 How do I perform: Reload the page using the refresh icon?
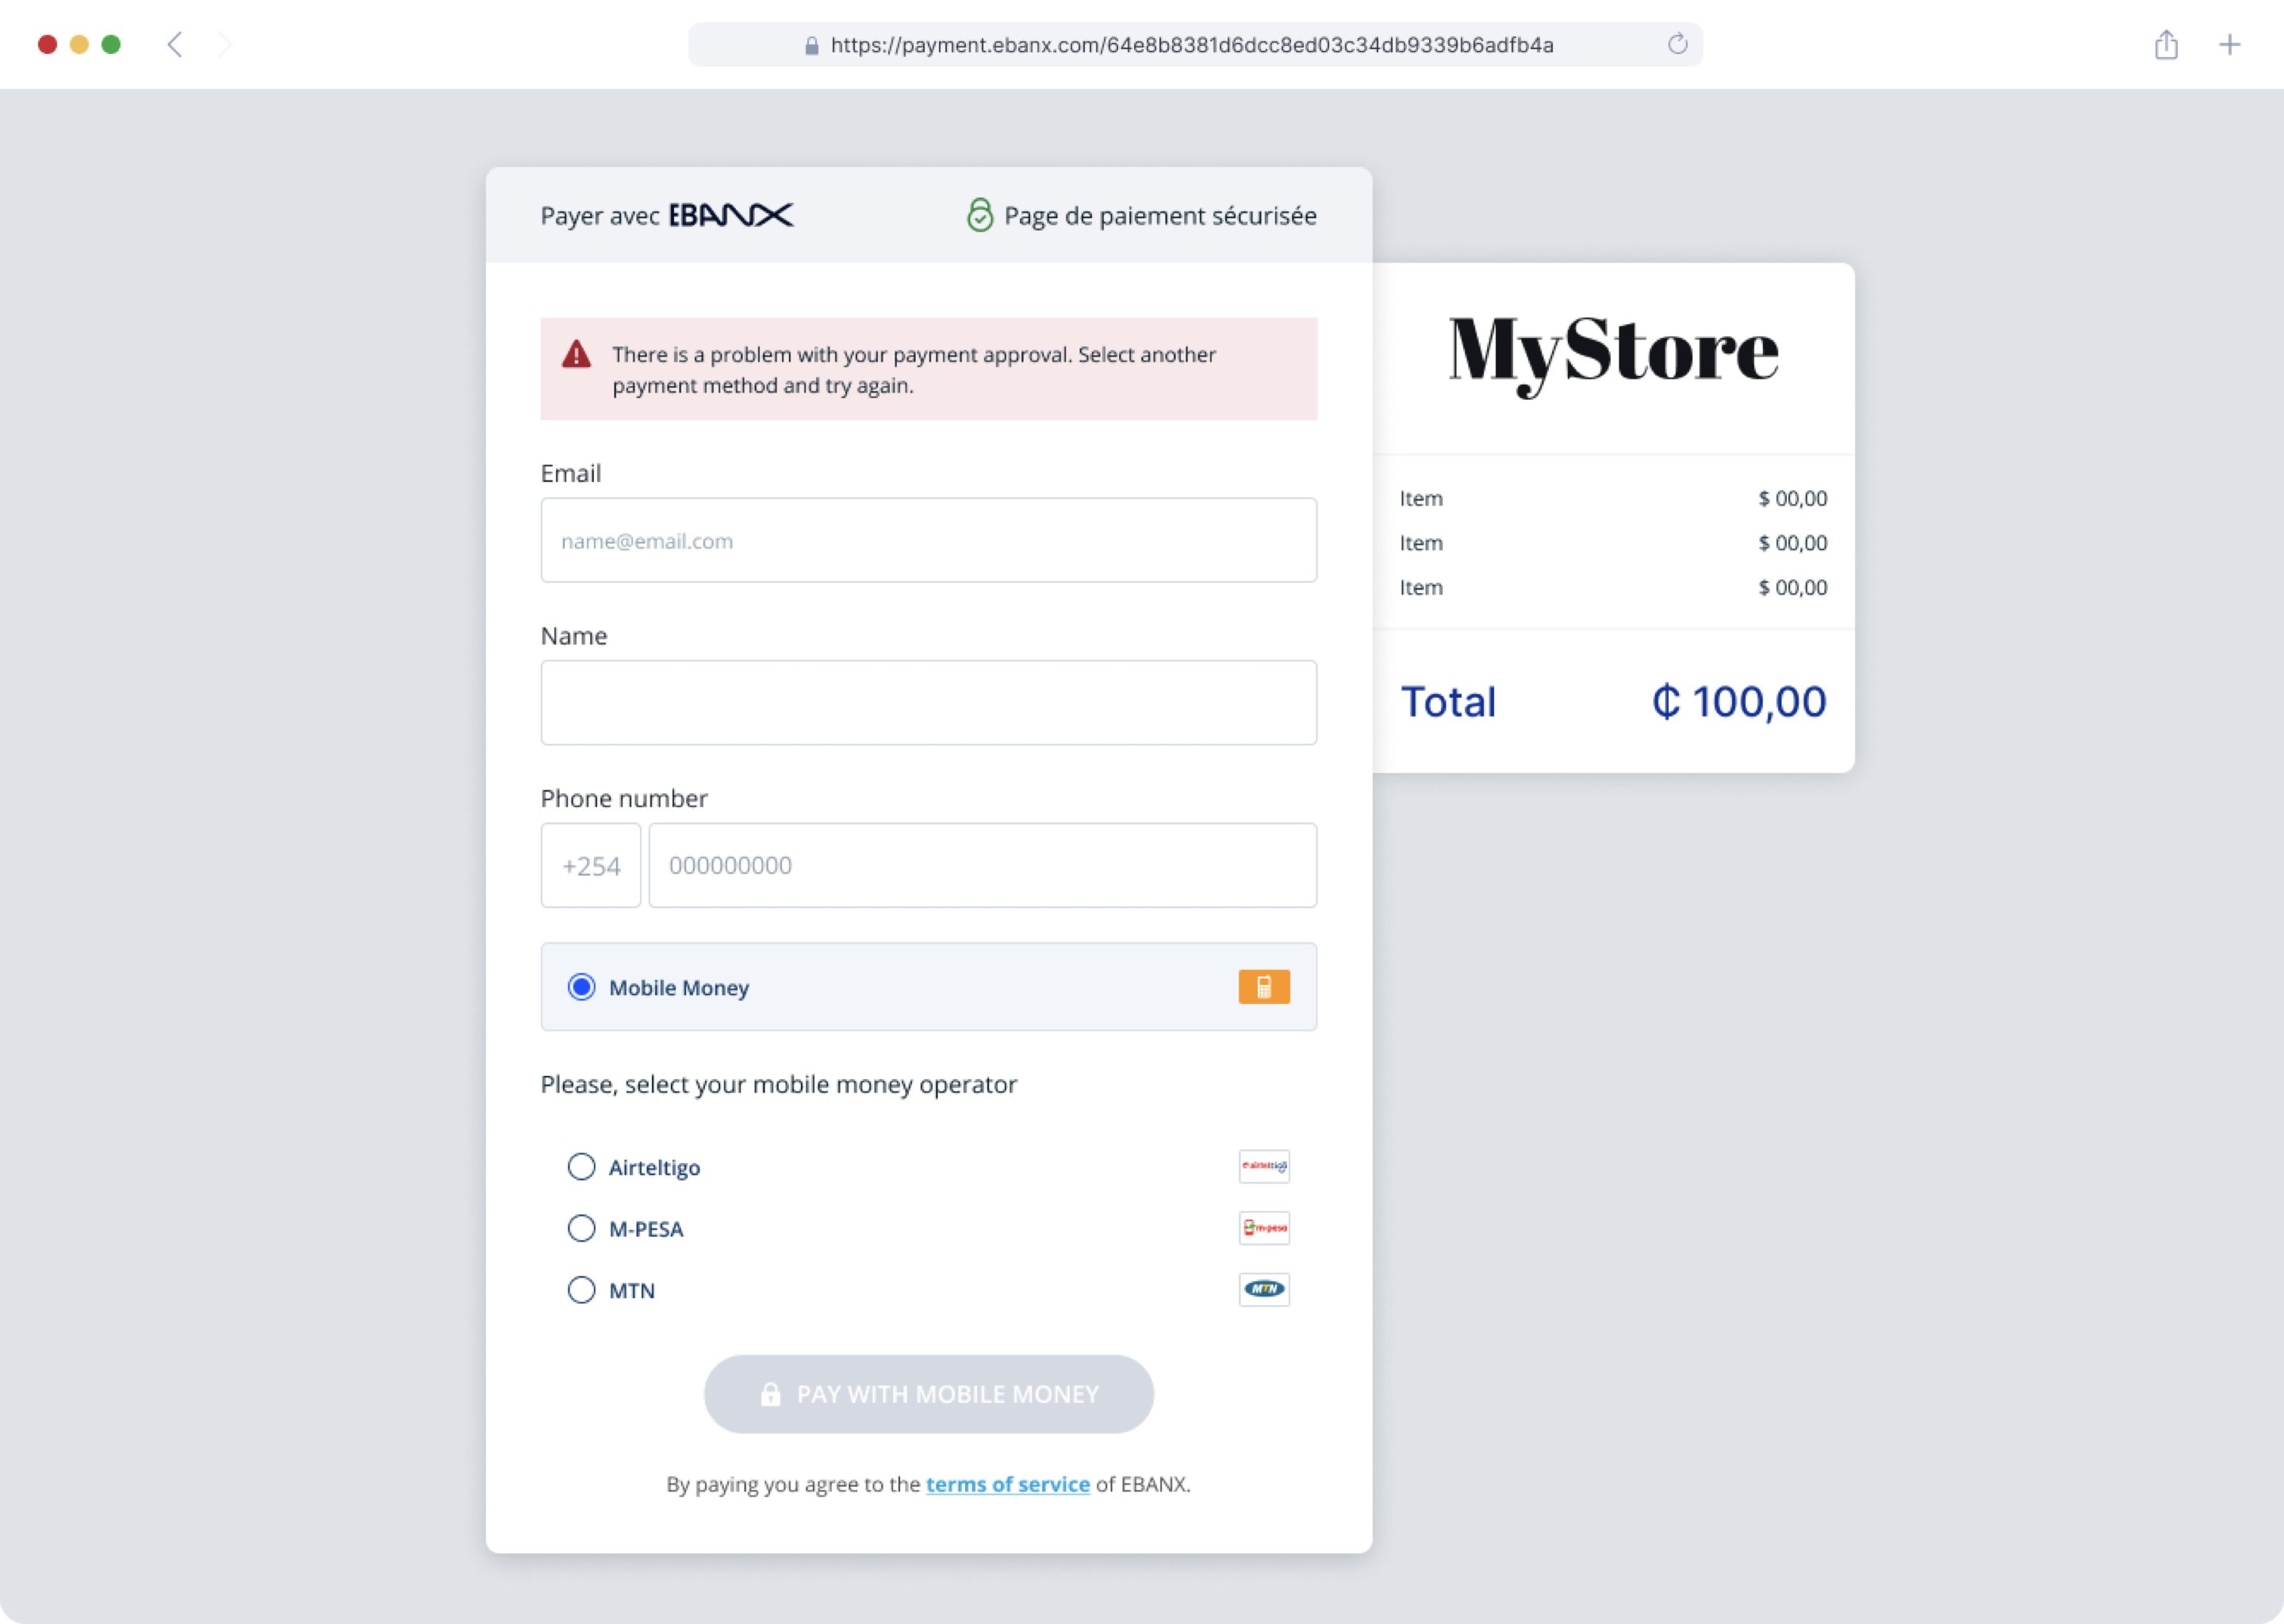(1677, 44)
